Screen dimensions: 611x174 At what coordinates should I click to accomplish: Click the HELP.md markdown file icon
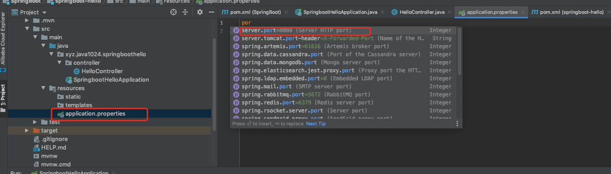[36, 148]
